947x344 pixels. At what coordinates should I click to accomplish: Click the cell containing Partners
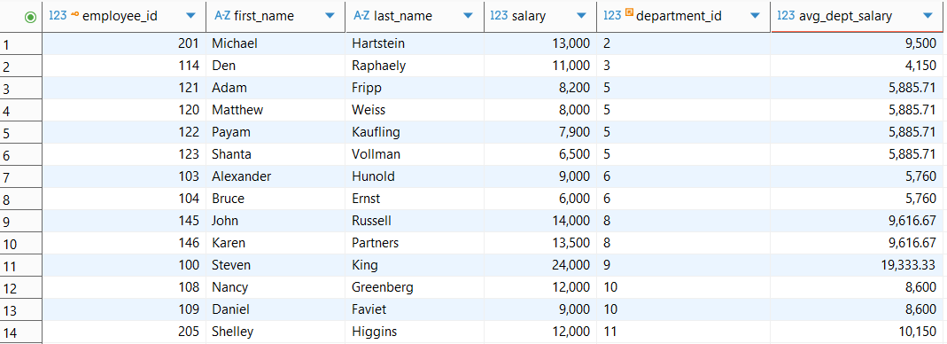[x=415, y=243]
